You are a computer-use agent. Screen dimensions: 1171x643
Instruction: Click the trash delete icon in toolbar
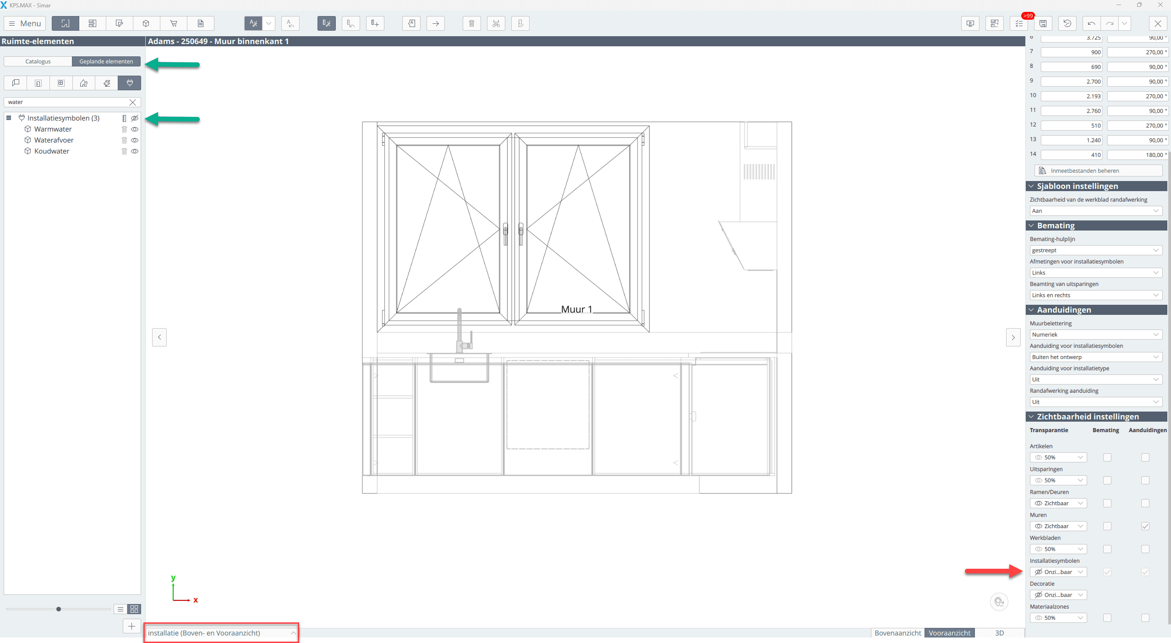[x=471, y=23]
